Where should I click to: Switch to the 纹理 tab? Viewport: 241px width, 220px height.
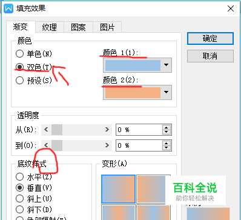50,27
